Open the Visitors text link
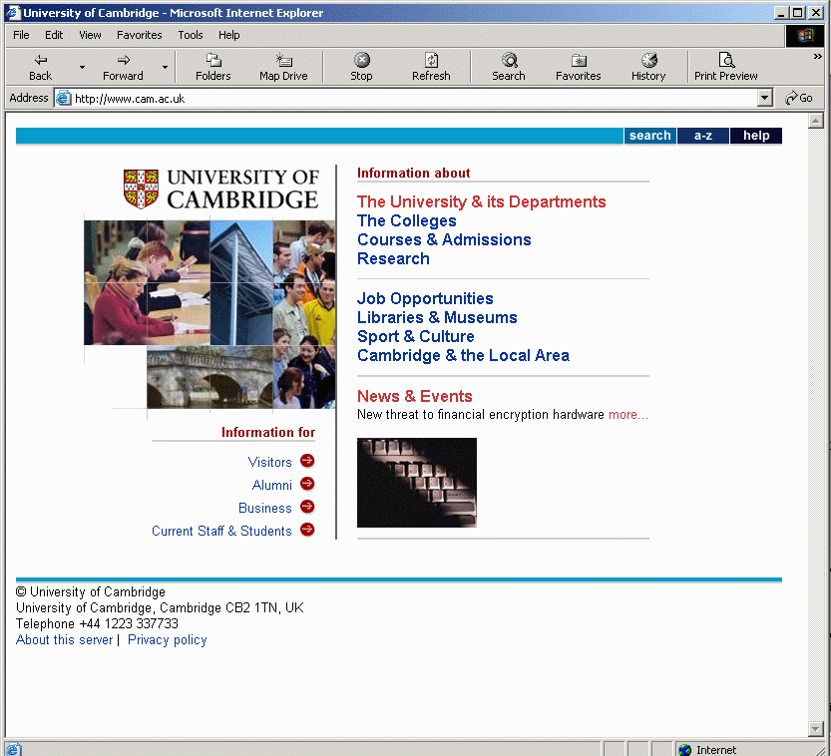Viewport: 831px width, 756px height. (x=269, y=463)
